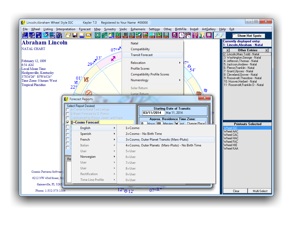Click the SET settings icon
The image size is (292, 225).
(175, 35)
